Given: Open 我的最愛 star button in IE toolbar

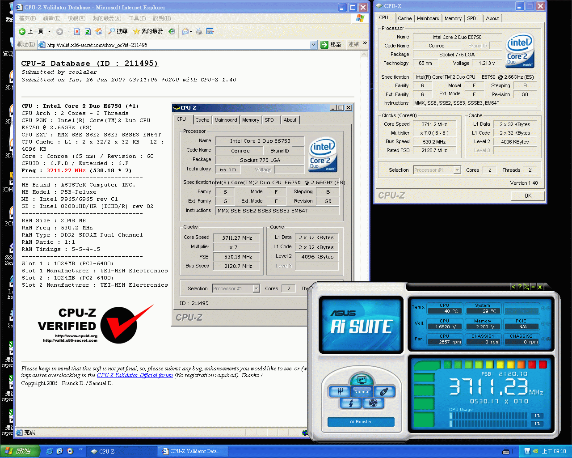Looking at the screenshot, I should 148,31.
